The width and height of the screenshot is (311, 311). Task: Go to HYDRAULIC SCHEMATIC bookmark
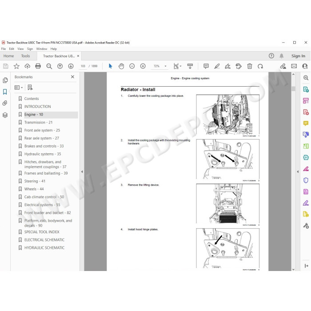pyautogui.click(x=44, y=248)
